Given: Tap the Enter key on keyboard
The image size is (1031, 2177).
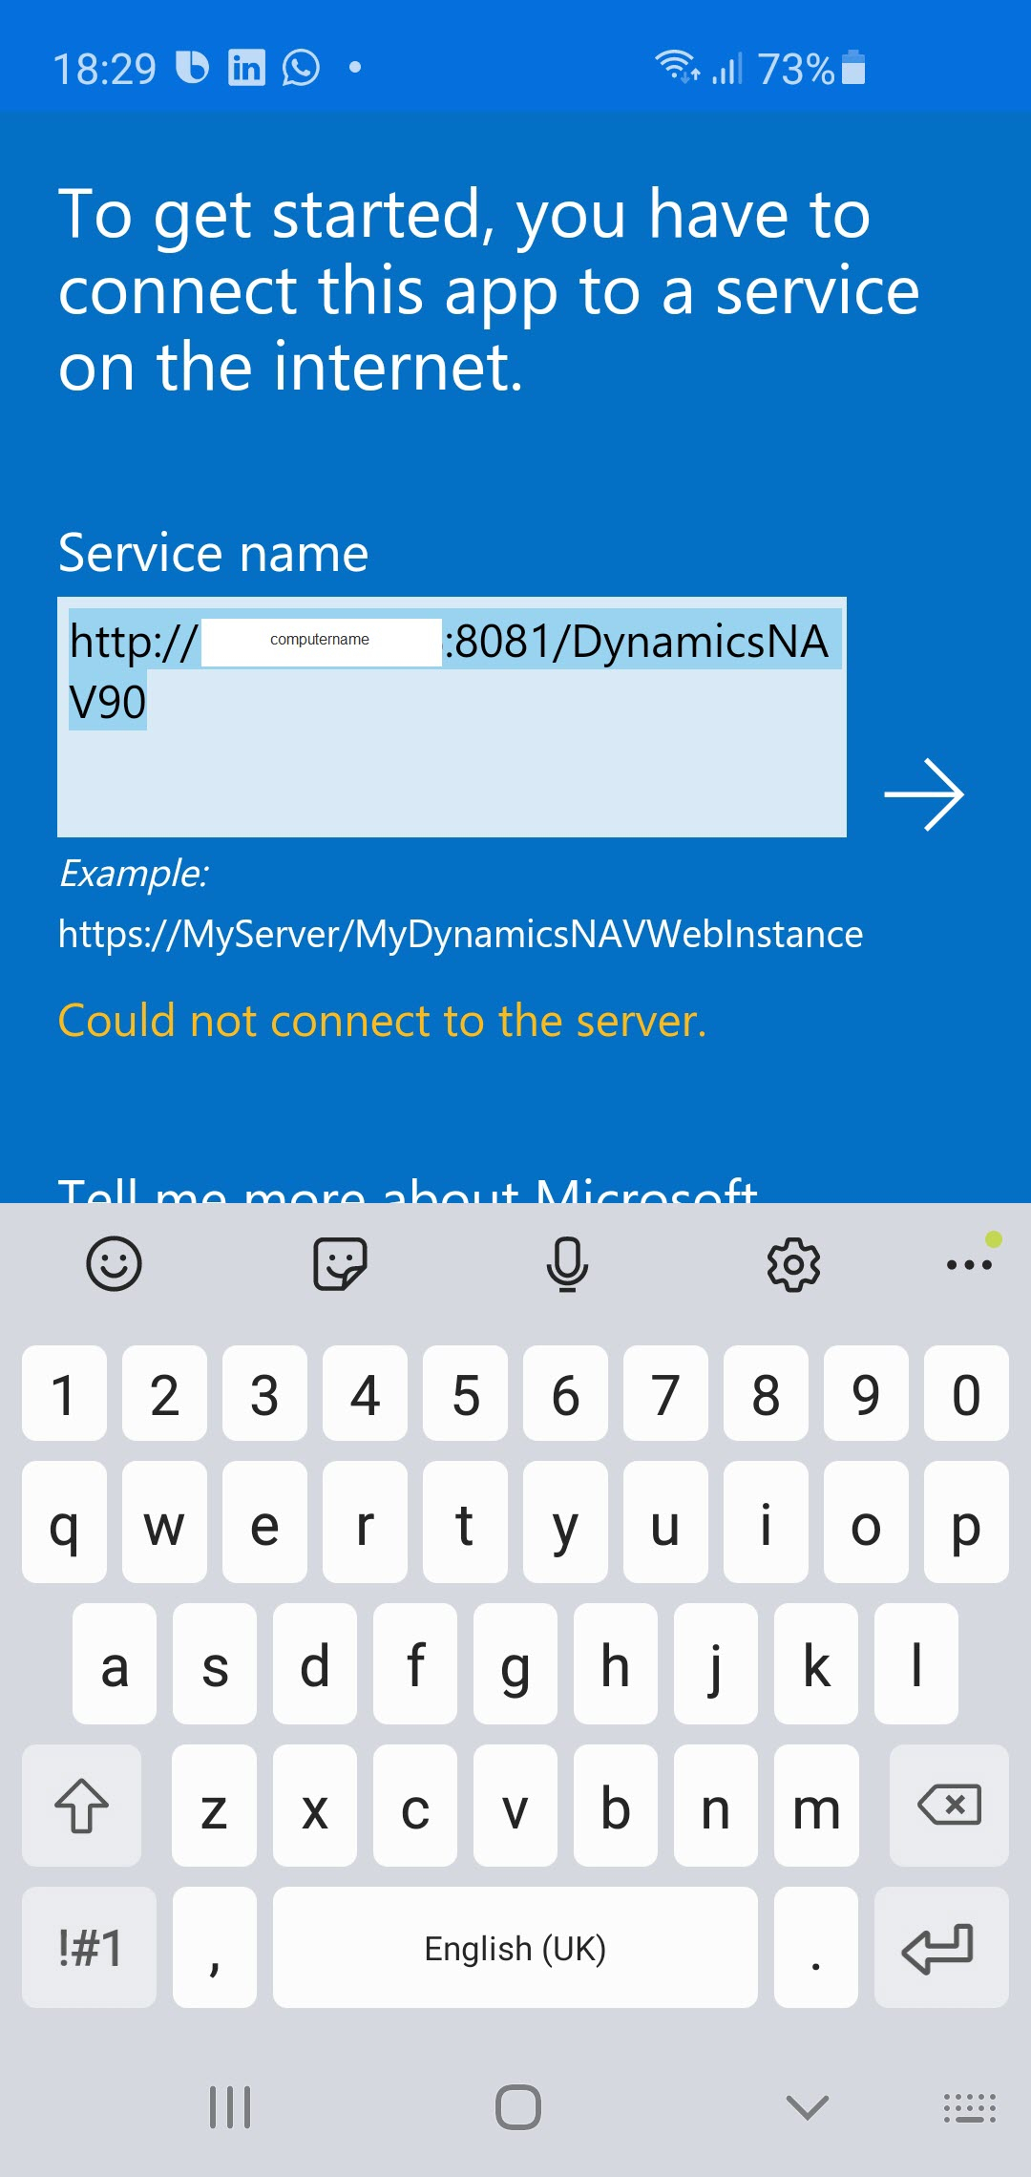Looking at the screenshot, I should [941, 1947].
